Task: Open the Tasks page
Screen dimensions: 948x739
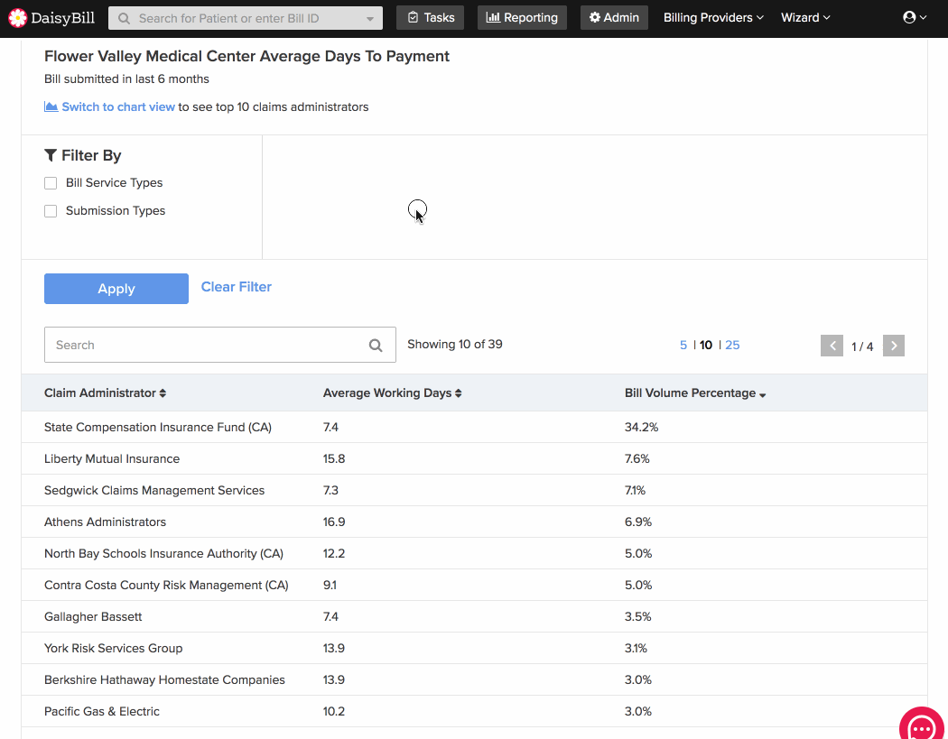Action: (430, 17)
